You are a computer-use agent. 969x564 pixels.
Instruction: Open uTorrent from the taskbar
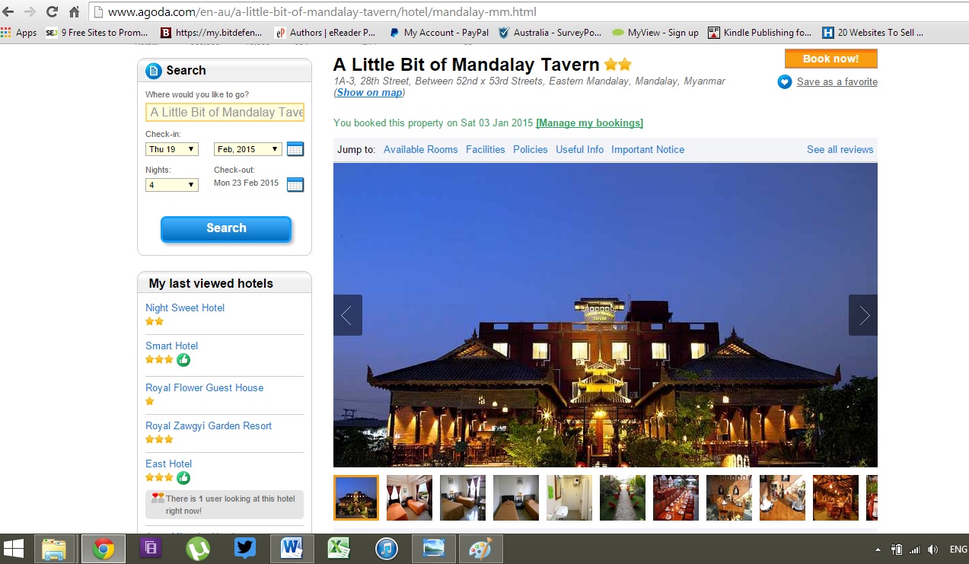coord(198,548)
